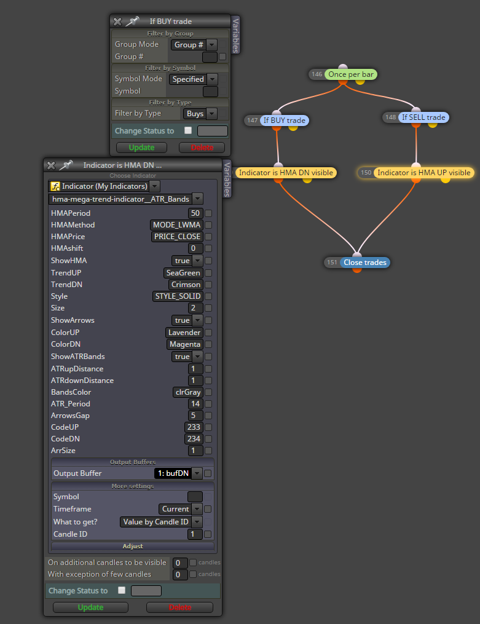The image size is (480, 624).
Task: Open Output Buffer bufDN dropdown
Action: tap(197, 473)
